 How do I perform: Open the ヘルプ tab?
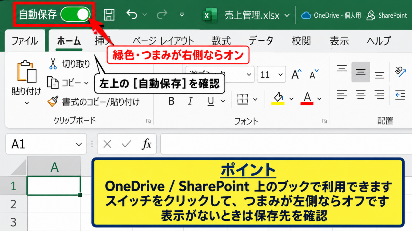[x=379, y=41]
